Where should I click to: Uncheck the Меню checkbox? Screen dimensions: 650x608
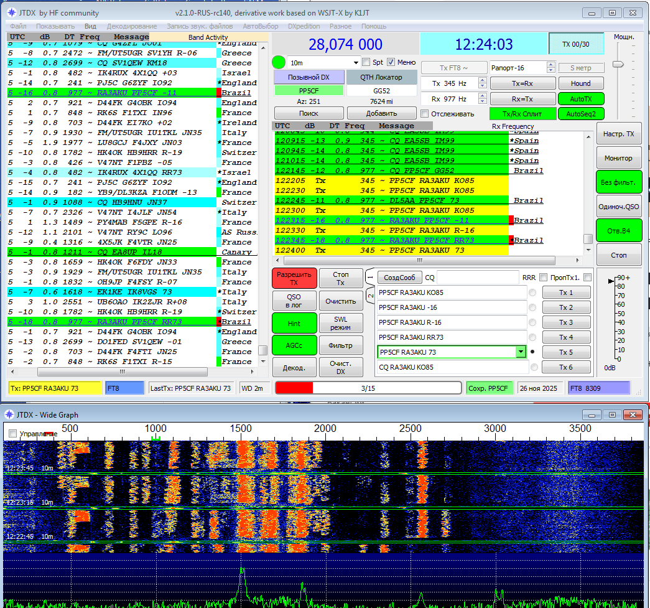point(391,62)
